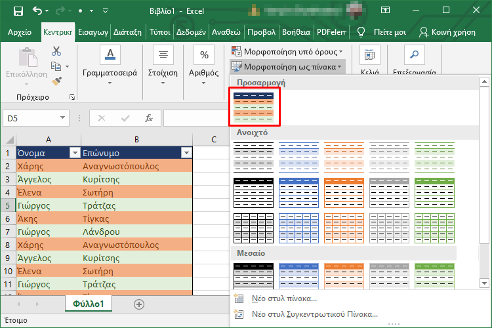This screenshot has height=328, width=492.
Task: Click the Cut scissors icon
Action: pos(56,51)
